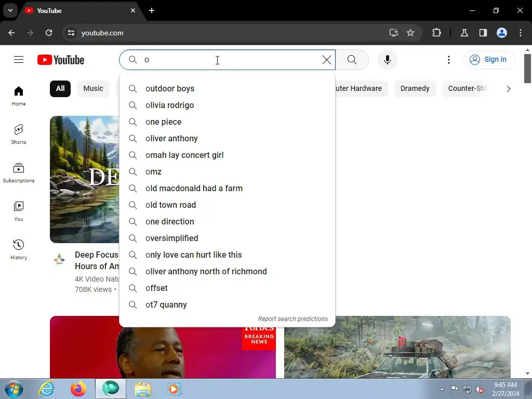
Task: Reload the page
Action: point(49,33)
